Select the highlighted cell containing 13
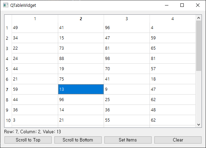206x148 pixels. pyautogui.click(x=81, y=89)
